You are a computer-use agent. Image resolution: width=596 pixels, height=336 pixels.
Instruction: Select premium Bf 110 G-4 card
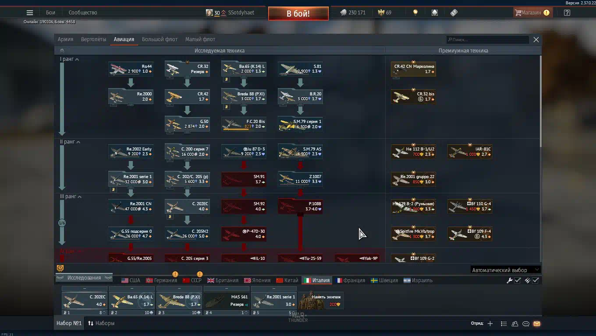[x=470, y=206]
